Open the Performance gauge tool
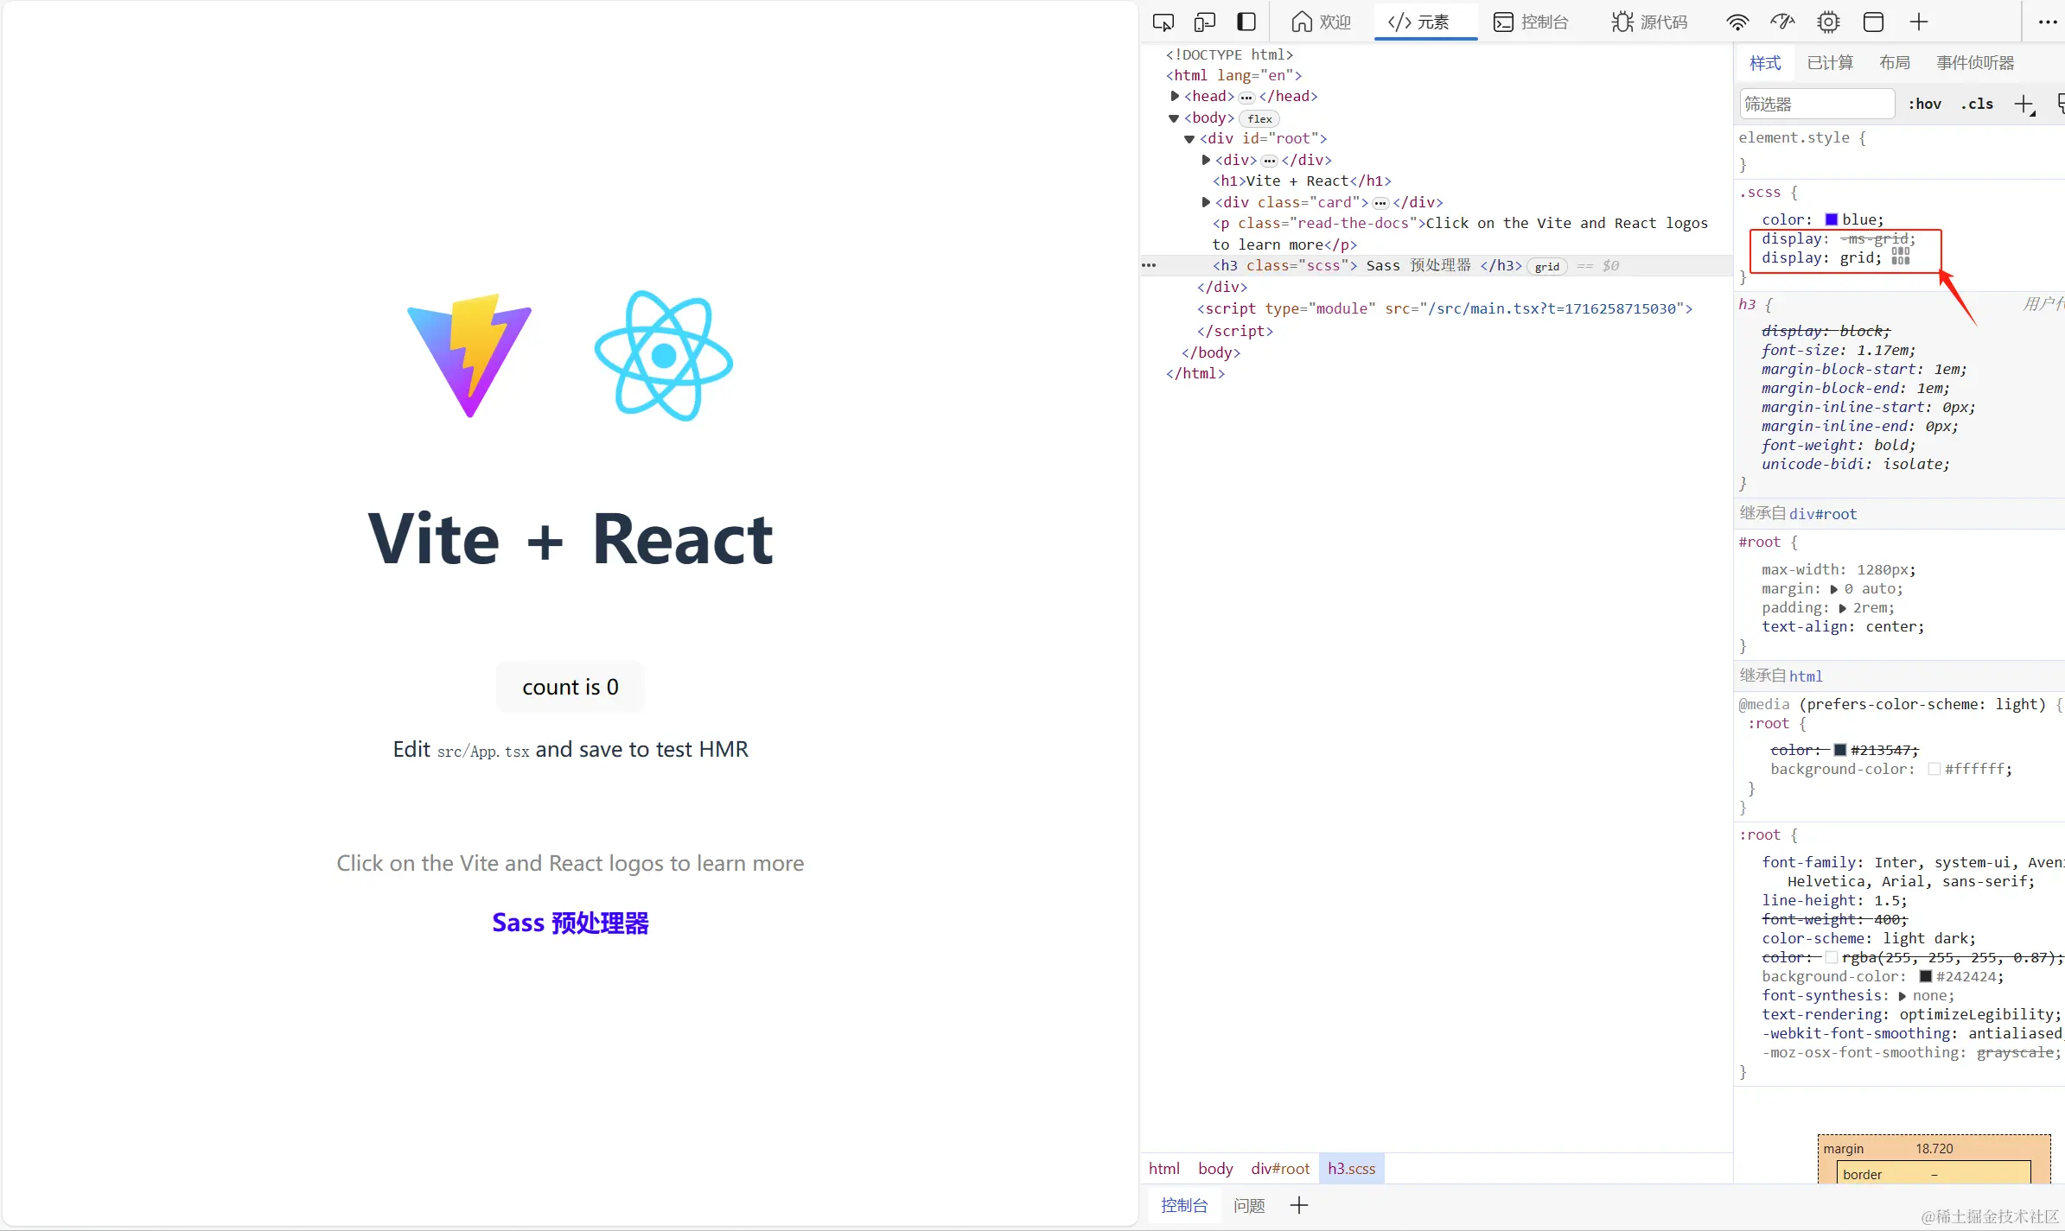The width and height of the screenshot is (2065, 1231). point(1782,22)
